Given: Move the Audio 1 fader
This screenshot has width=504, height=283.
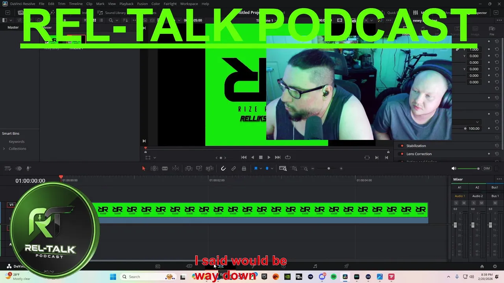Looking at the screenshot, I should coord(455,225).
